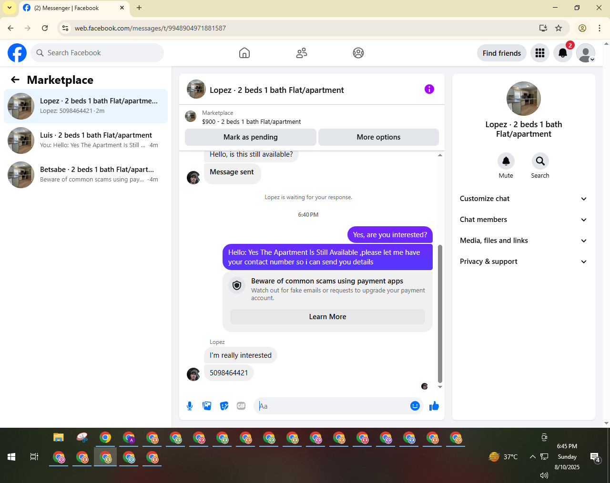
Task: Open the Facebook menu grid icon
Action: [540, 53]
